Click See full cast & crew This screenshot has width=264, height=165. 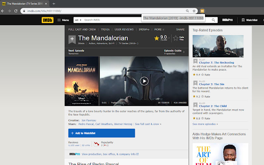point(148,124)
